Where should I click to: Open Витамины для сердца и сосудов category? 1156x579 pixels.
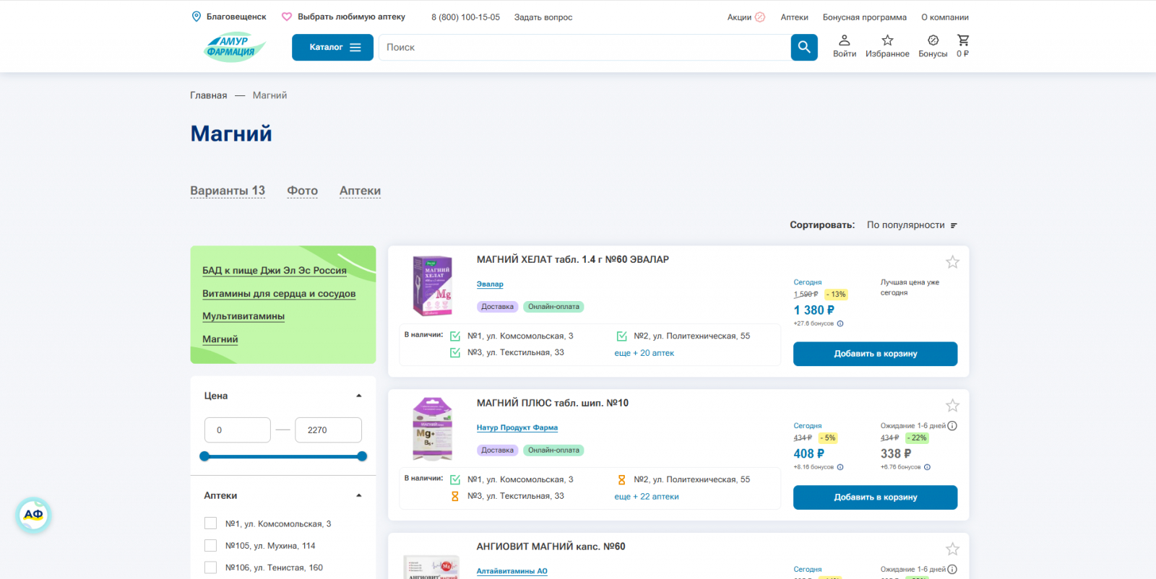279,294
